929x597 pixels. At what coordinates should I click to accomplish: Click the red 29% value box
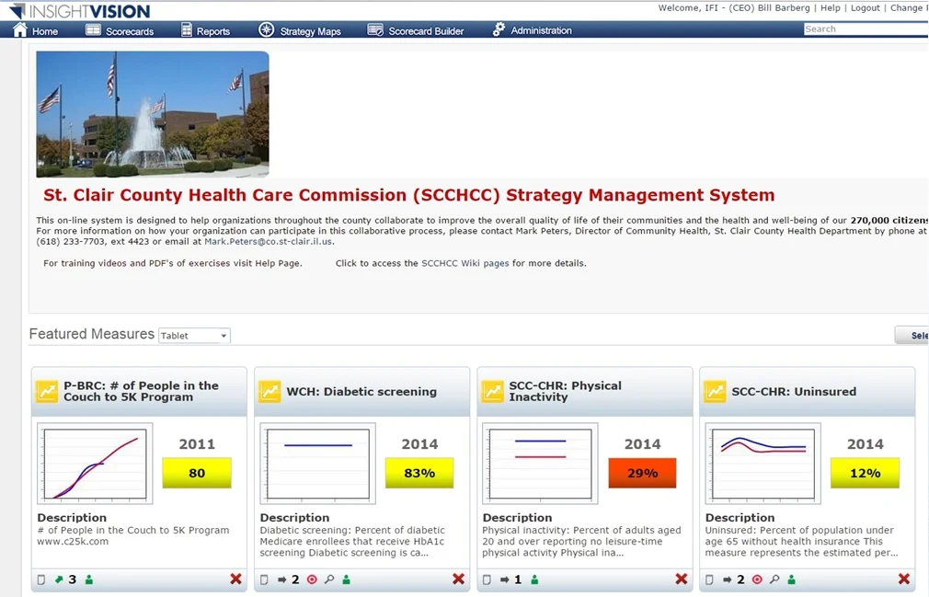[x=642, y=473]
